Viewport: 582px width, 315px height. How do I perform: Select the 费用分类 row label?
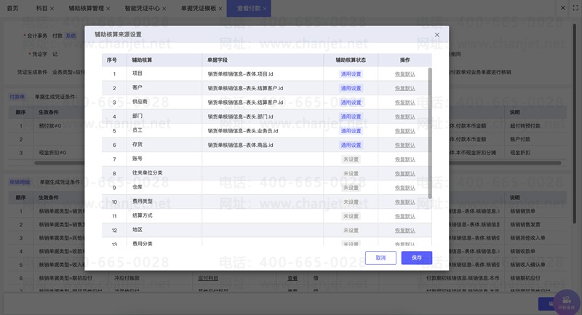[142, 244]
